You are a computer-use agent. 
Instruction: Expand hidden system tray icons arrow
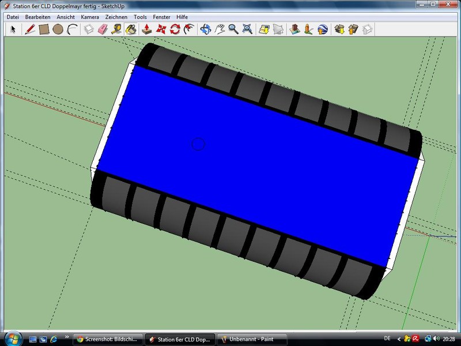pyautogui.click(x=399, y=339)
